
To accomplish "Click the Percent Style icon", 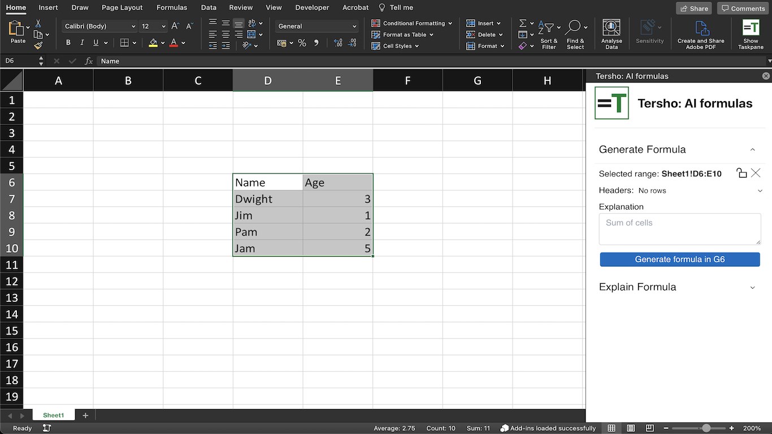I will click(x=302, y=43).
